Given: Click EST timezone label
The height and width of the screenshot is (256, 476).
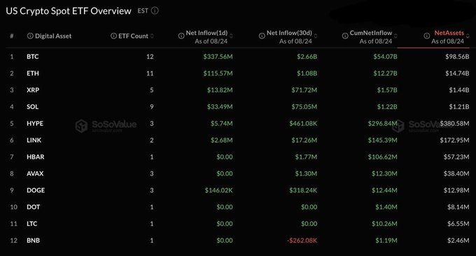Looking at the screenshot, I should (143, 11).
